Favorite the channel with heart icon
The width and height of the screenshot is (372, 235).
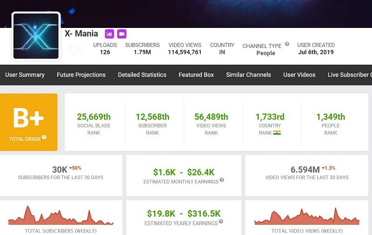(75, 50)
